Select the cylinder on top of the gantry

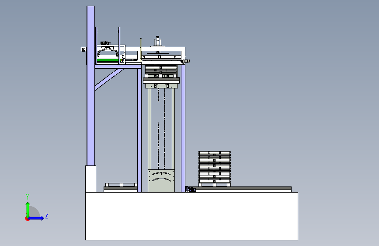click(x=158, y=41)
